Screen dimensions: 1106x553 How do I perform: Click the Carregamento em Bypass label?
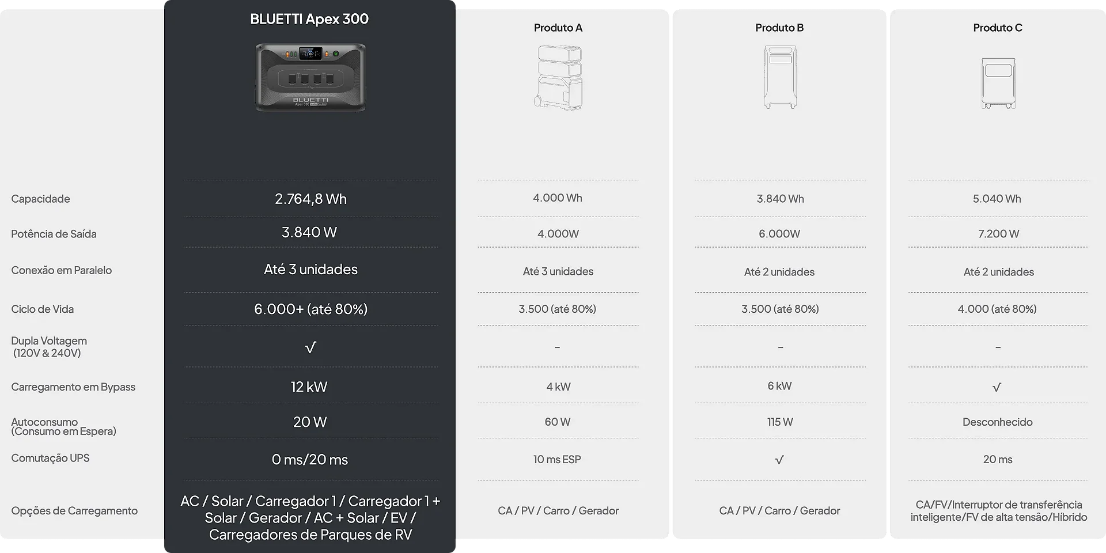[73, 387]
